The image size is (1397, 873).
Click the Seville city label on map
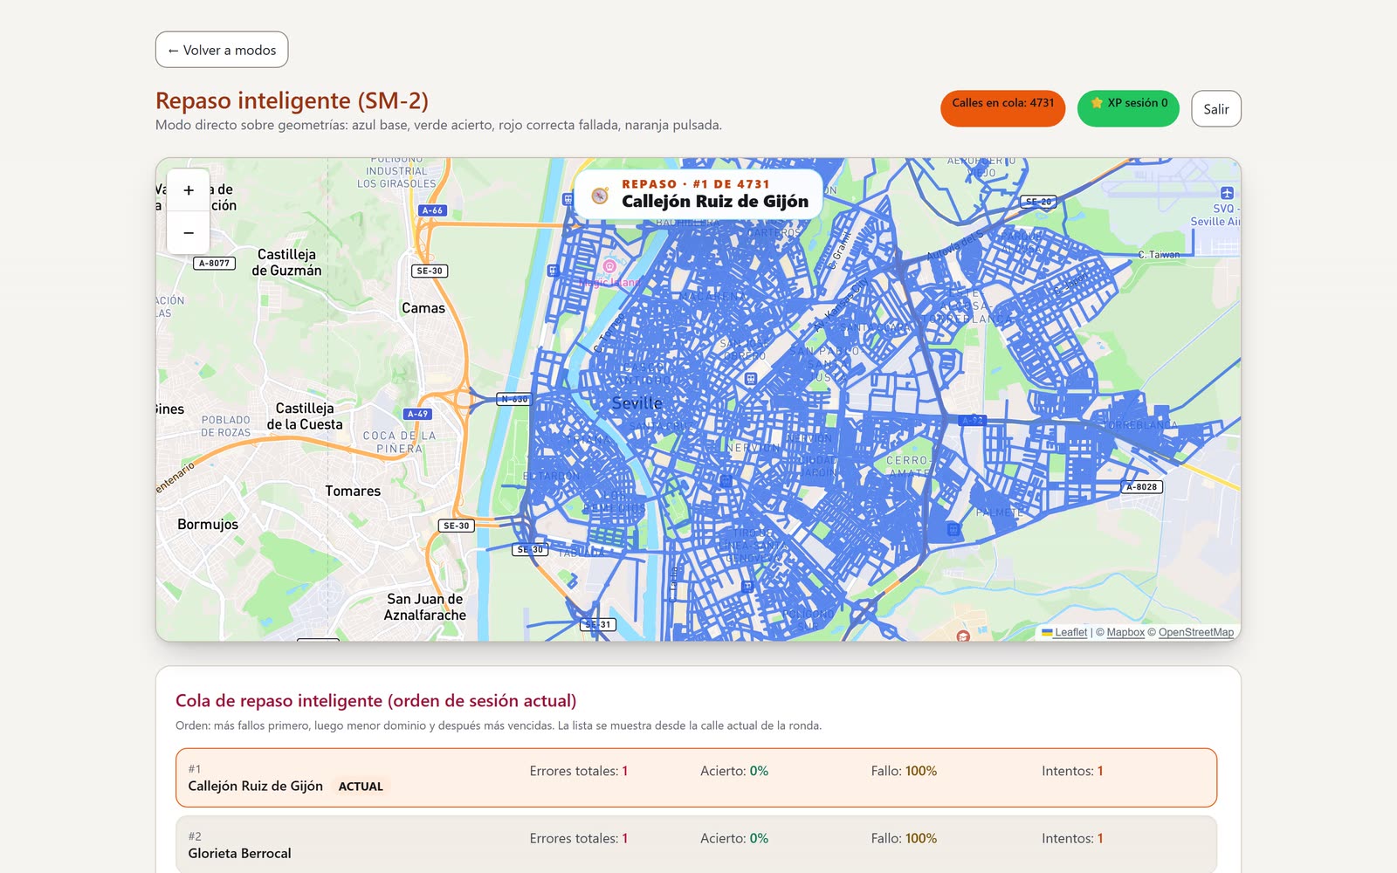pyautogui.click(x=637, y=402)
